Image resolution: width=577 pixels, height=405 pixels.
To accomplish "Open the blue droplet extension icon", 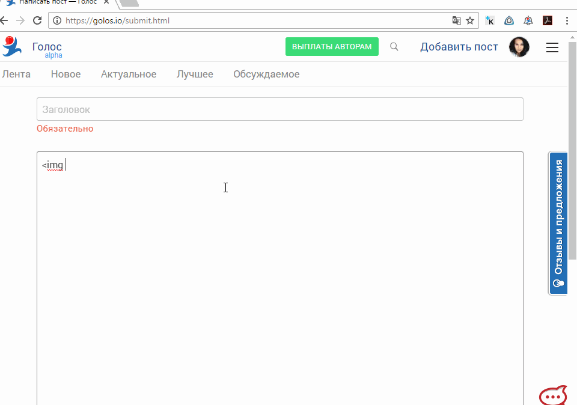I will [x=509, y=20].
